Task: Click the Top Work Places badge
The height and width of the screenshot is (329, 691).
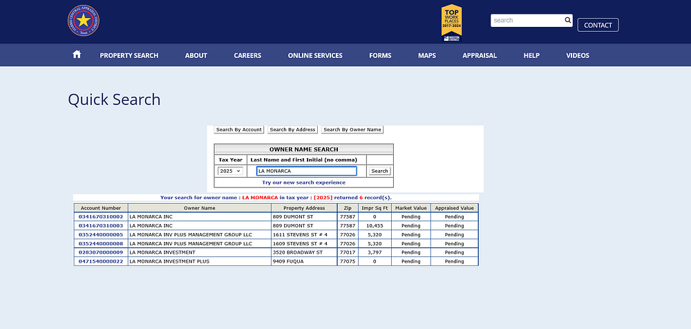Action: coord(451,23)
